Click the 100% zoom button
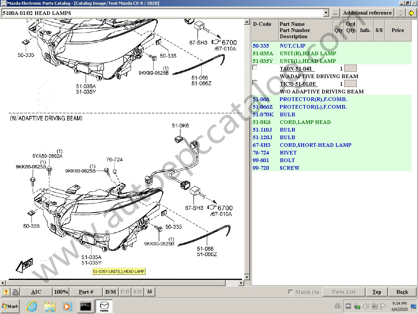The height and width of the screenshot is (314, 418). (x=61, y=292)
